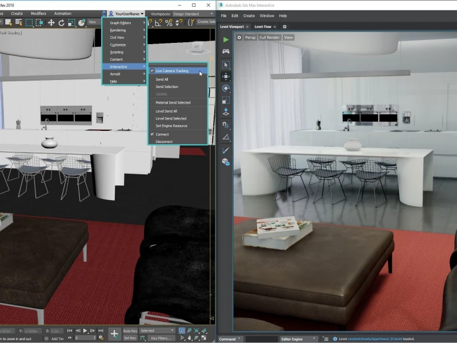Click the 3ds Max Select and Rotate icon

(61, 22)
